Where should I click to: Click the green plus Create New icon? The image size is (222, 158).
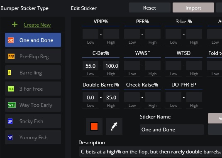(15, 25)
